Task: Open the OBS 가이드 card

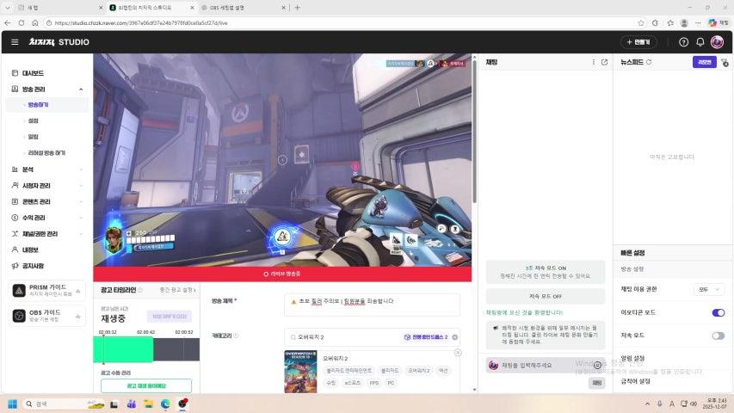Action: 46,316
